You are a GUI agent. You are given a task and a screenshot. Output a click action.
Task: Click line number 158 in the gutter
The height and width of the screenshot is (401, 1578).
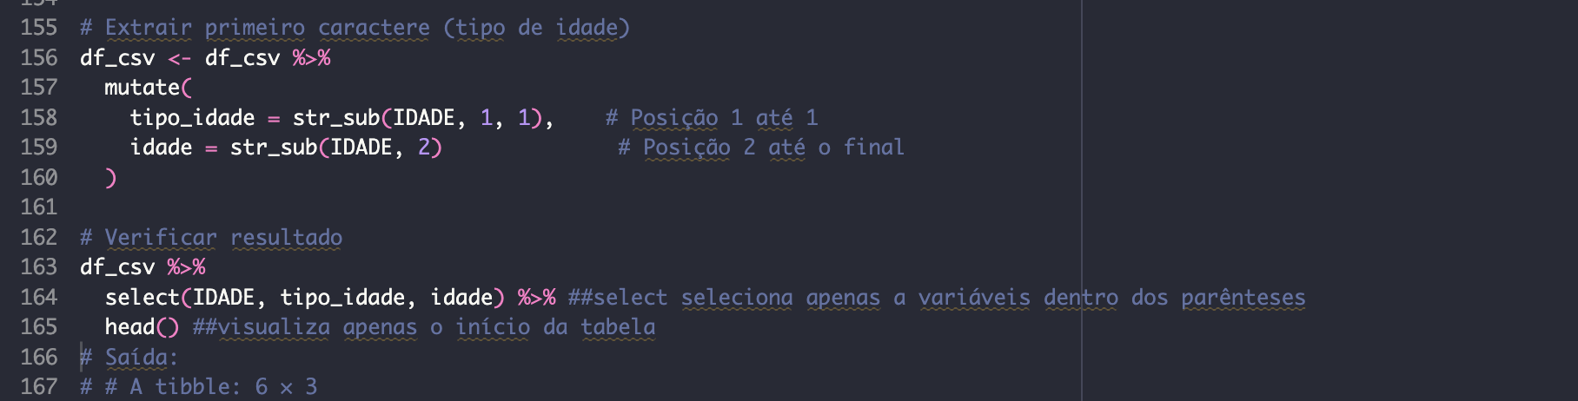(39, 118)
